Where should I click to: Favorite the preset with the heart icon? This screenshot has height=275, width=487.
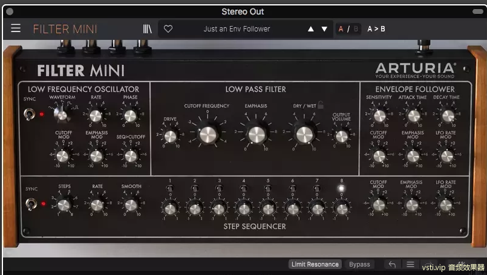click(x=168, y=28)
